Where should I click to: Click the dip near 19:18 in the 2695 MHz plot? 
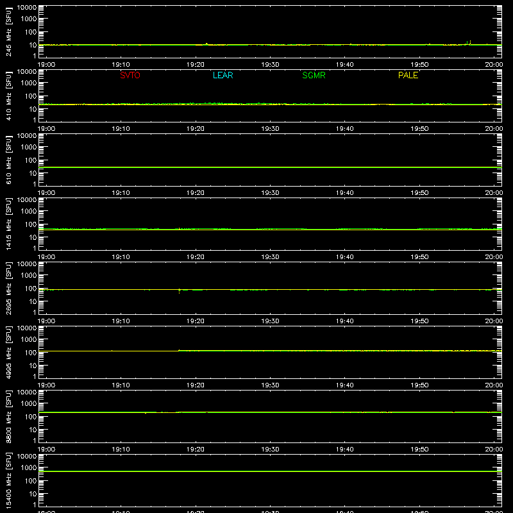click(x=180, y=290)
